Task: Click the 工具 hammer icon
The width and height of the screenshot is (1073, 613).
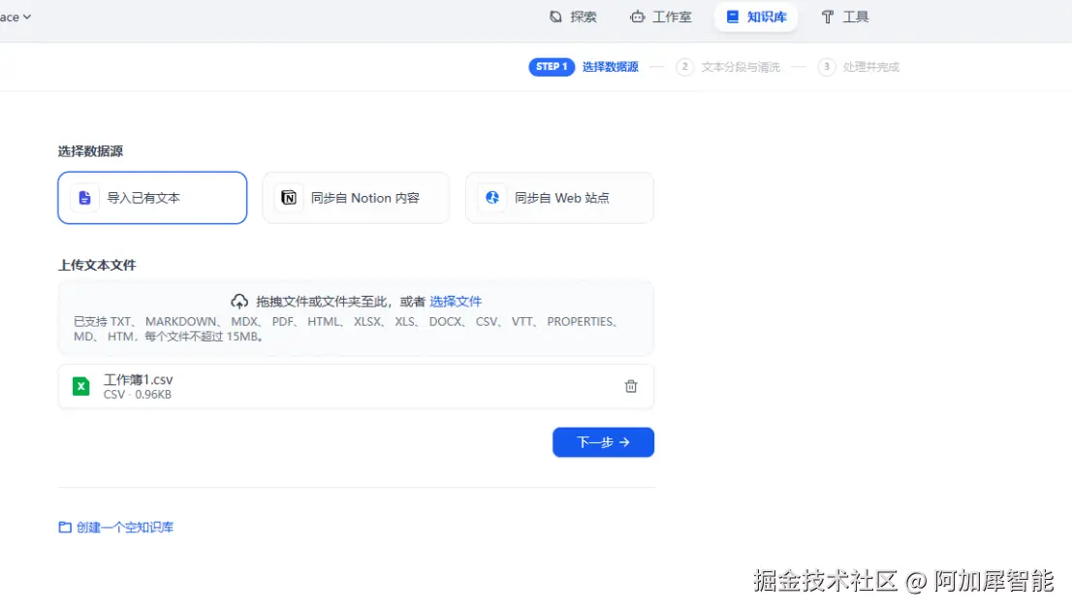Action: click(x=827, y=17)
